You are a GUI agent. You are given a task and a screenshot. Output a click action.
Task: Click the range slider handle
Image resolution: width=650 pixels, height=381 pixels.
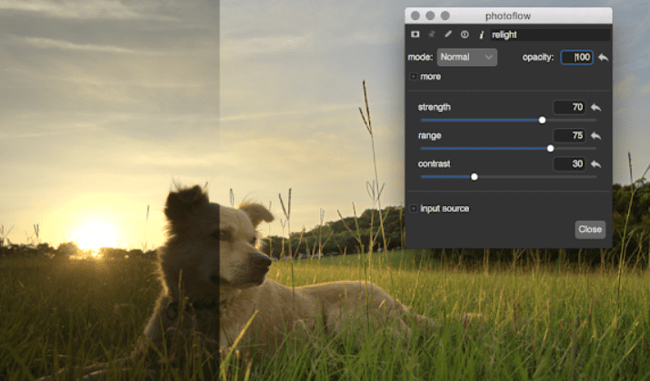[x=551, y=149]
